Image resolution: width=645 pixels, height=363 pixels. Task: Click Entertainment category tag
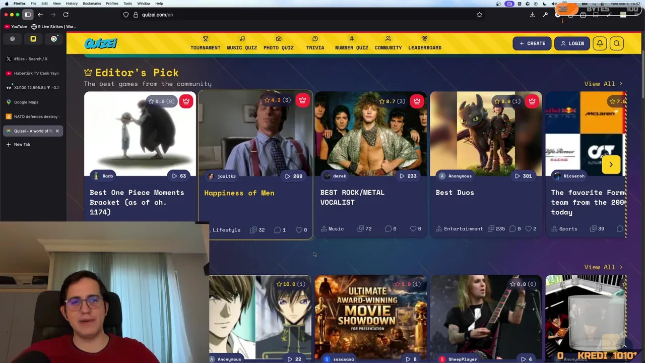click(460, 229)
